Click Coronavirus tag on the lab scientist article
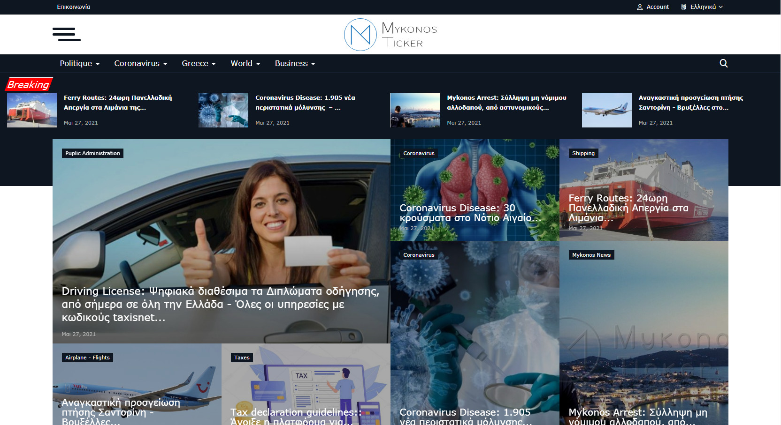 pyautogui.click(x=419, y=255)
